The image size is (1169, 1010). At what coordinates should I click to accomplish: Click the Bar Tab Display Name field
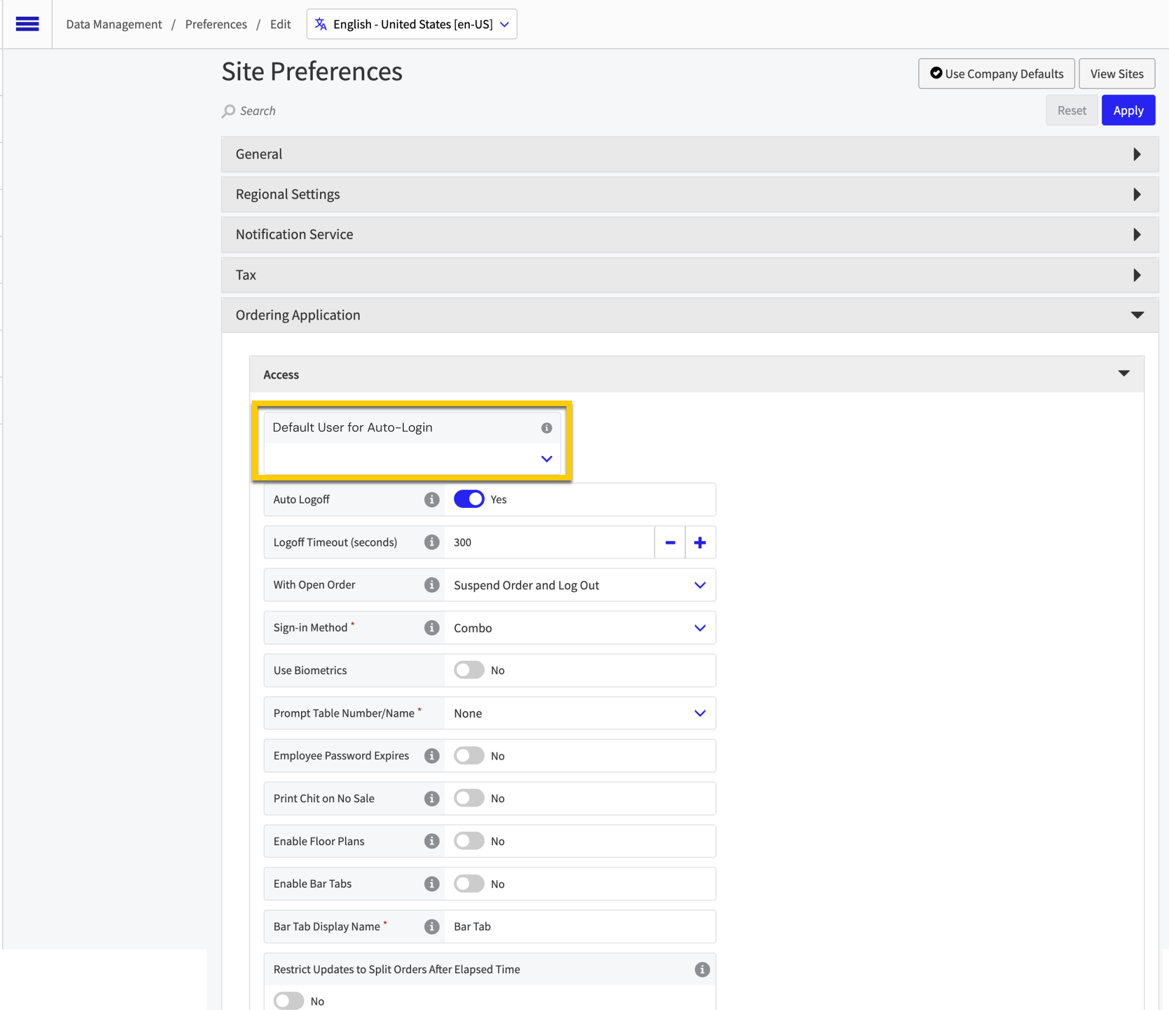(x=579, y=927)
